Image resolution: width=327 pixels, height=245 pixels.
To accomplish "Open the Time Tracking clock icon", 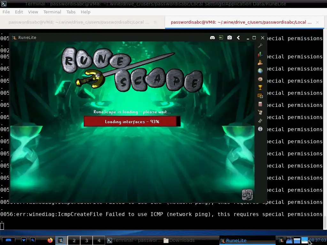I will pyautogui.click(x=260, y=79).
